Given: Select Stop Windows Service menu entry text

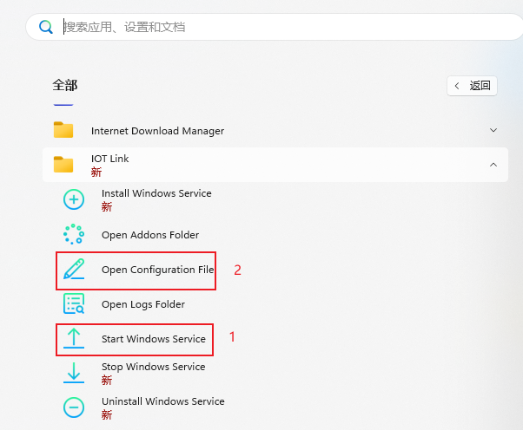Looking at the screenshot, I should [x=153, y=367].
